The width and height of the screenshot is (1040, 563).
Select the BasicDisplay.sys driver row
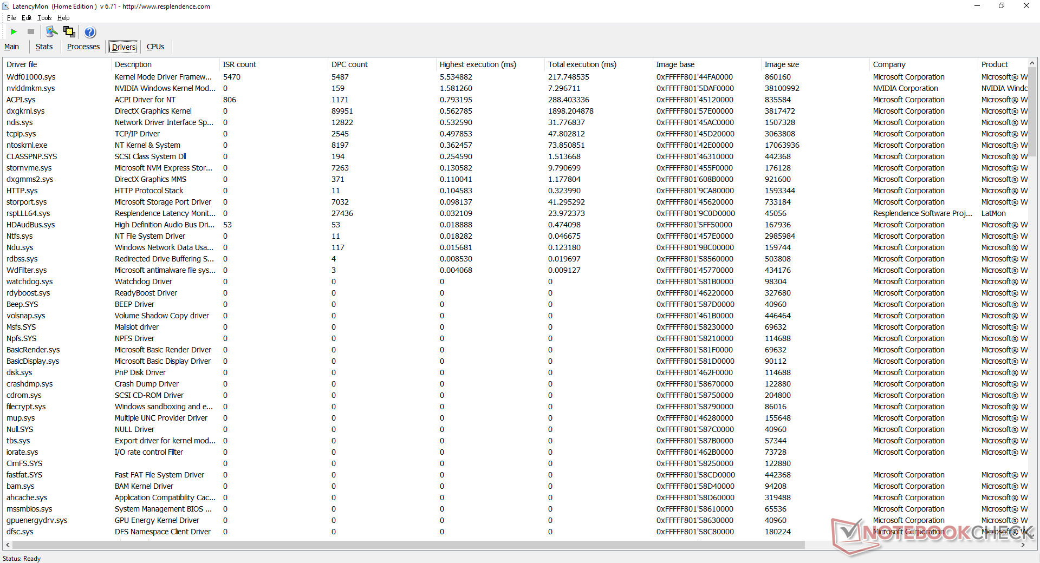(x=515, y=361)
